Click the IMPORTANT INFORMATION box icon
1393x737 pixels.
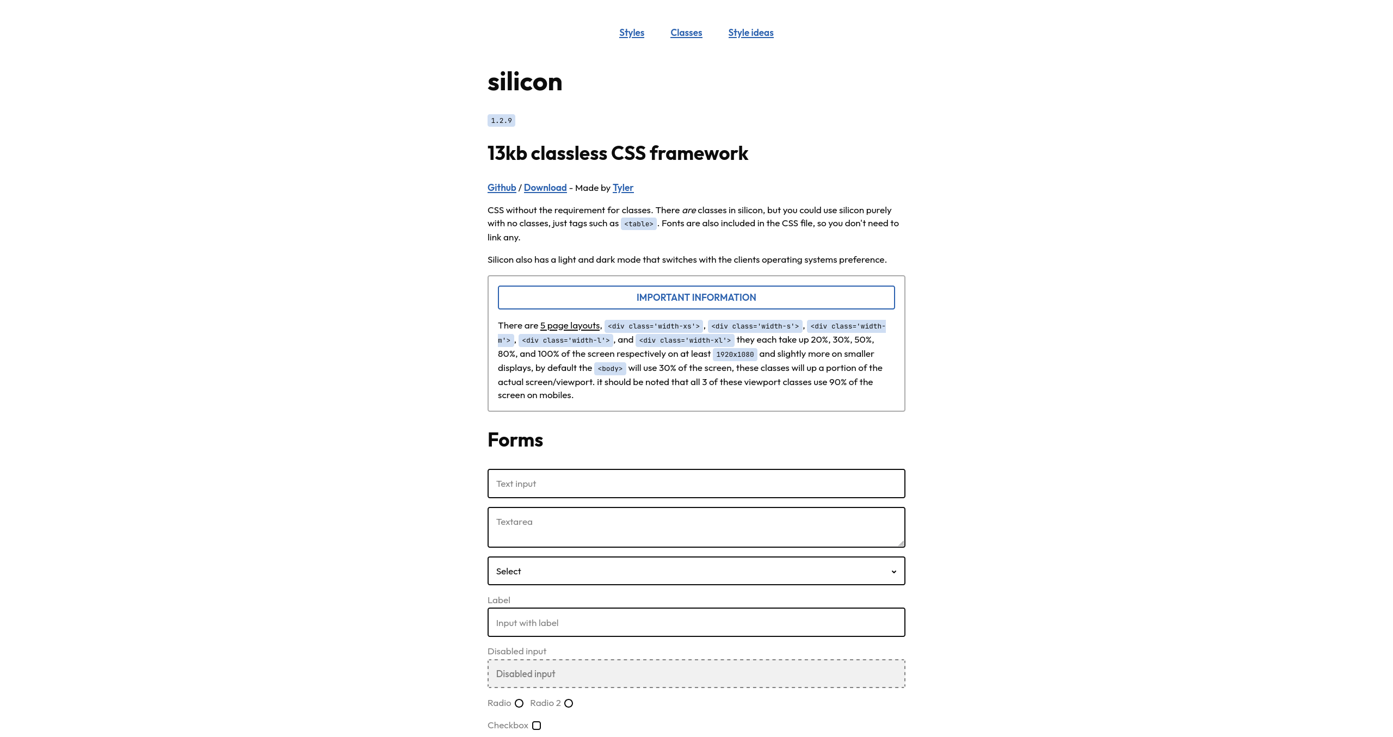click(x=695, y=296)
